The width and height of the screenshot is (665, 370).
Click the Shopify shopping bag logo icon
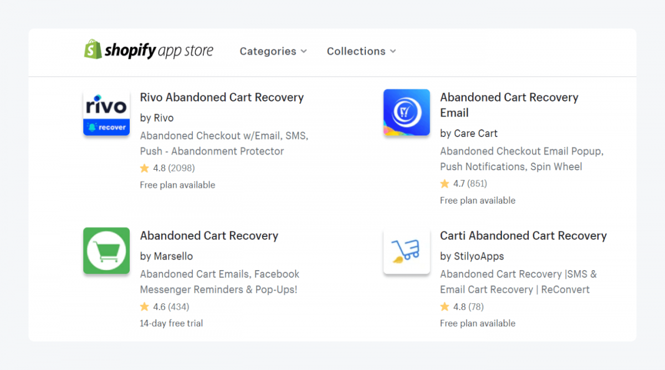[x=93, y=49]
